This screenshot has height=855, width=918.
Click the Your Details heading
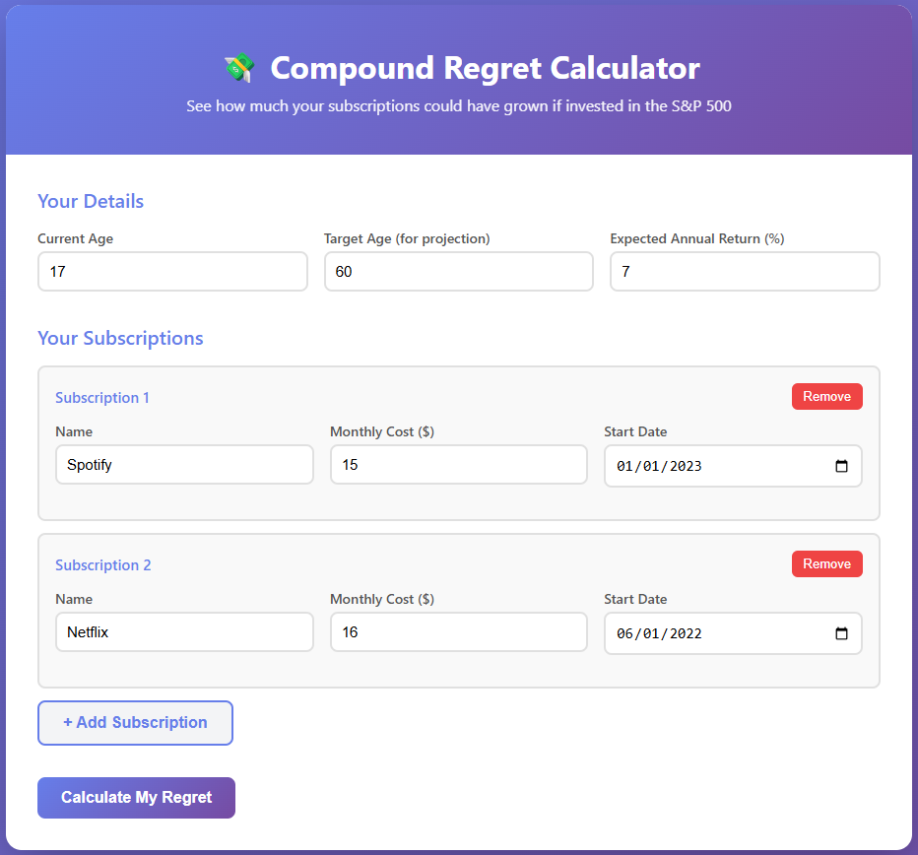tap(91, 201)
